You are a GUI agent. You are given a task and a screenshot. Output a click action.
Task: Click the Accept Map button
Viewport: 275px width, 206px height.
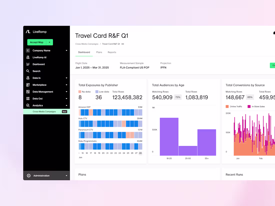click(x=37, y=42)
